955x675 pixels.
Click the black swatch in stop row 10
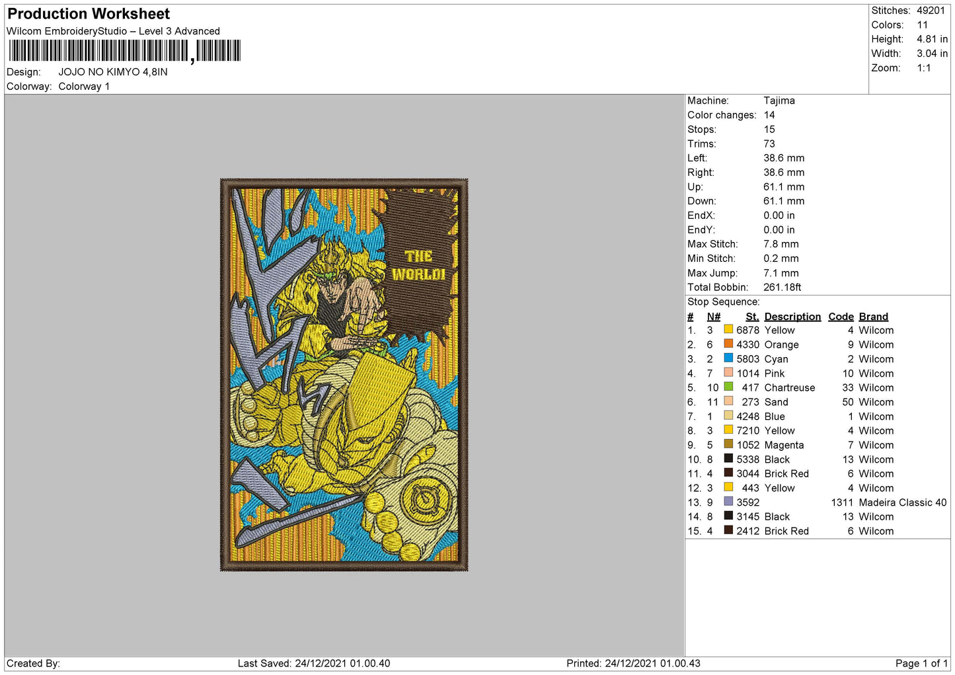click(728, 459)
